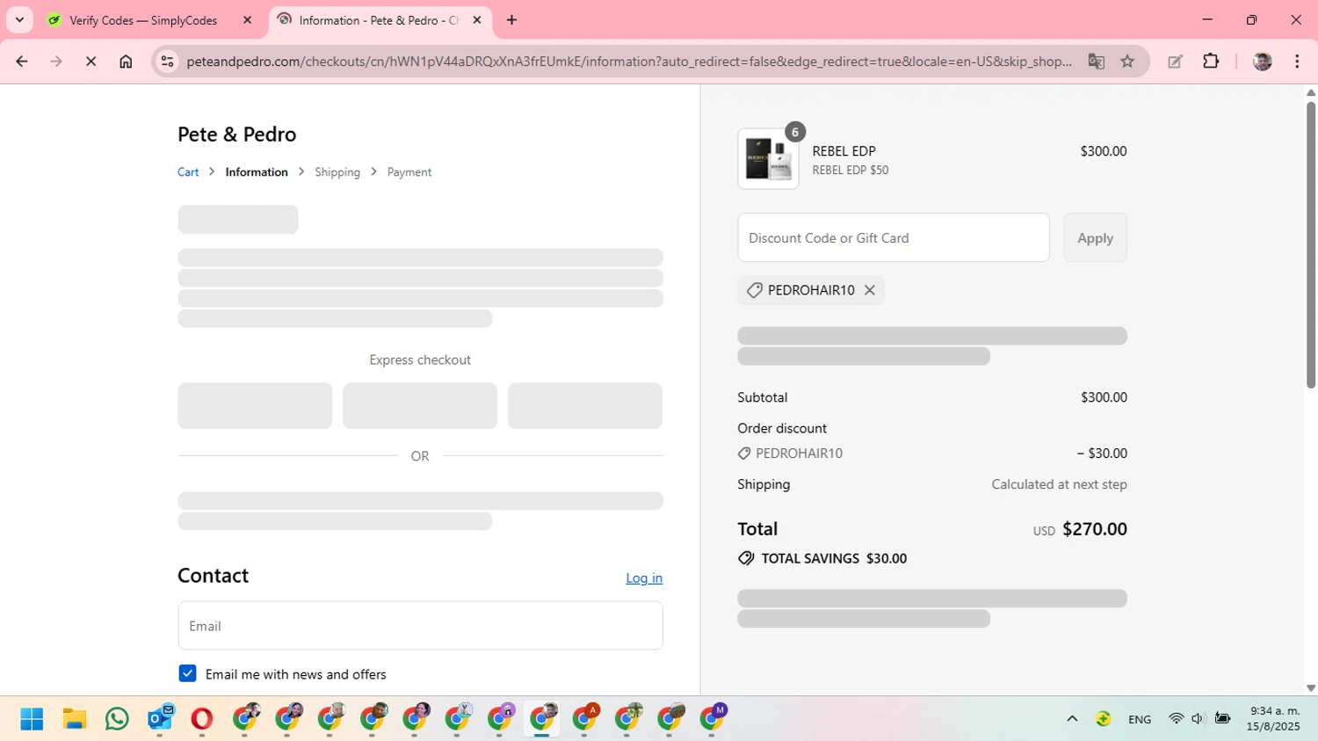
Task: Open Outlook from taskbar
Action: coord(160,719)
